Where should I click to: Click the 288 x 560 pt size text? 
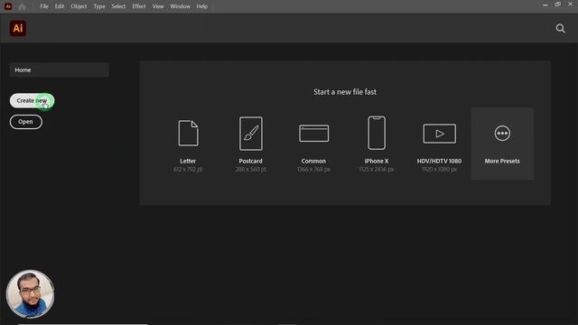[x=251, y=169]
